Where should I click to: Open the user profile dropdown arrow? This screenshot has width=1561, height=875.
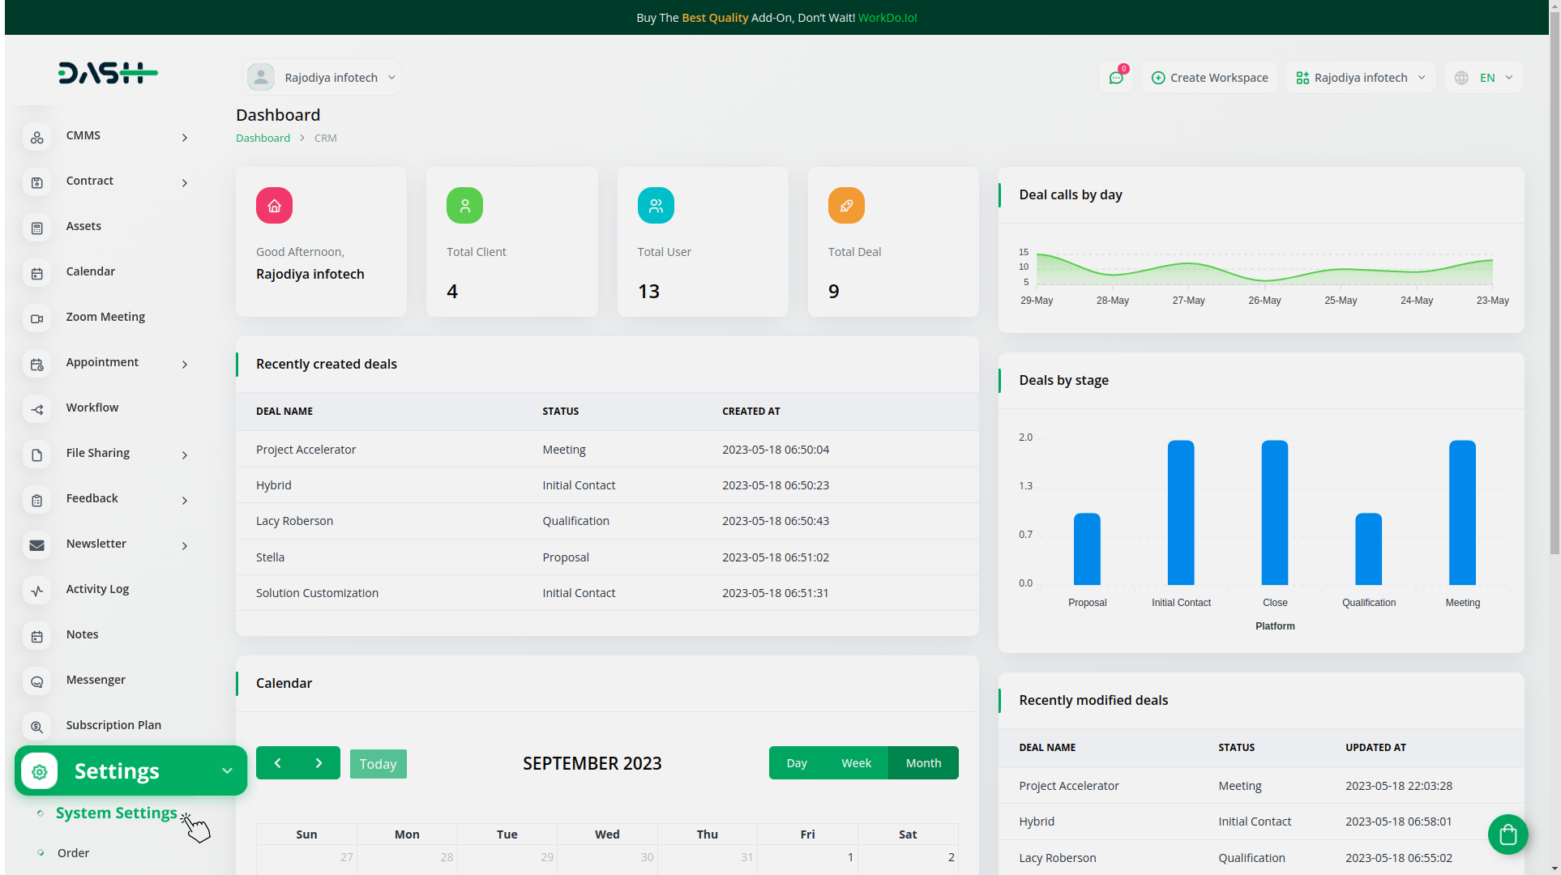391,78
